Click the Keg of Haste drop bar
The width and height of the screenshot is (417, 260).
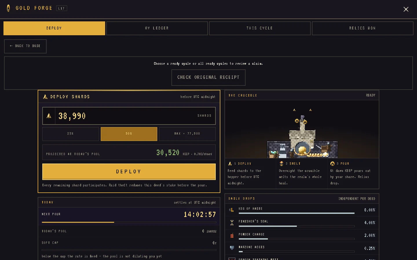[297, 213]
